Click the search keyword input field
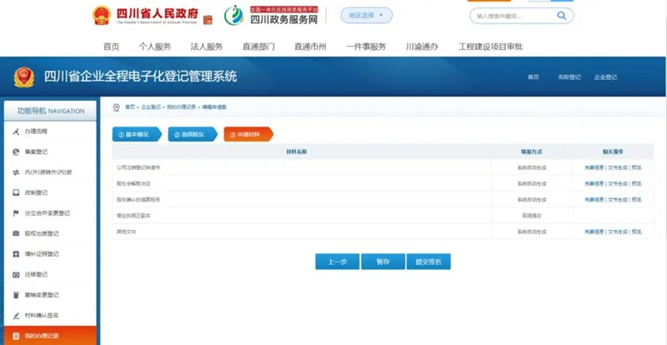The image size is (667, 345). coord(514,16)
